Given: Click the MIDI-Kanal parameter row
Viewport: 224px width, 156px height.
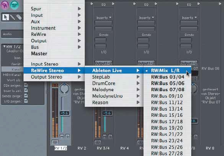Looking at the screenshot, I should coord(12,75).
